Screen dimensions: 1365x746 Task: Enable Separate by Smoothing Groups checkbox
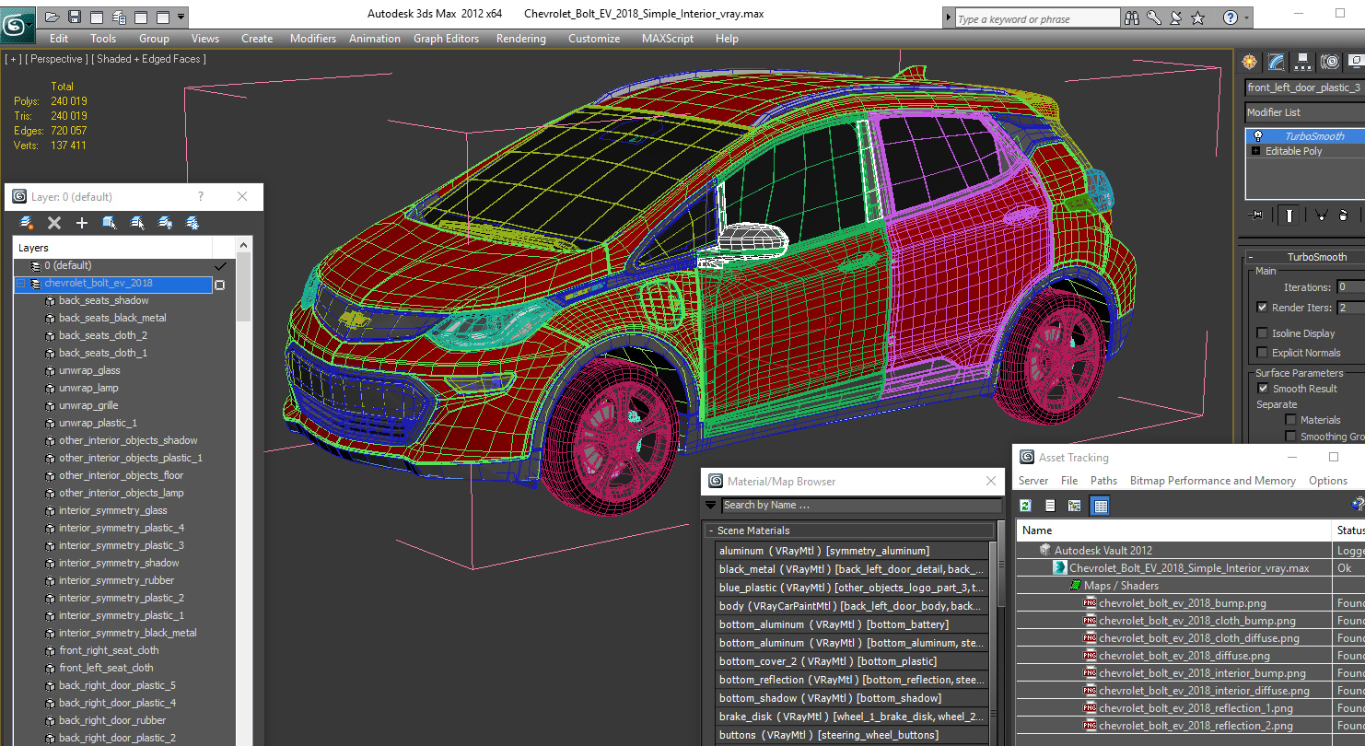click(1291, 437)
